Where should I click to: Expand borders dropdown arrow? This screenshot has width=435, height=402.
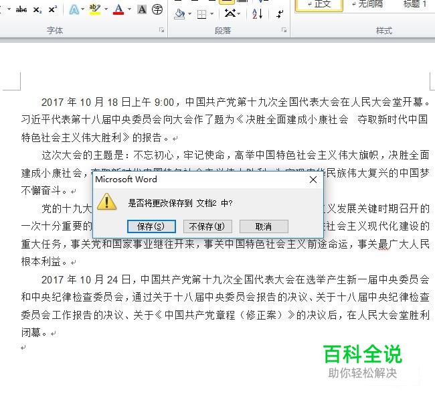[x=211, y=13]
